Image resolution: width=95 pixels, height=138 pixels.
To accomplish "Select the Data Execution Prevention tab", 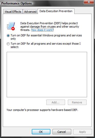I will 56,11.
